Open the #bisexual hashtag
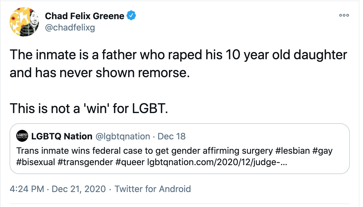The height and width of the screenshot is (207, 363). click(x=36, y=162)
